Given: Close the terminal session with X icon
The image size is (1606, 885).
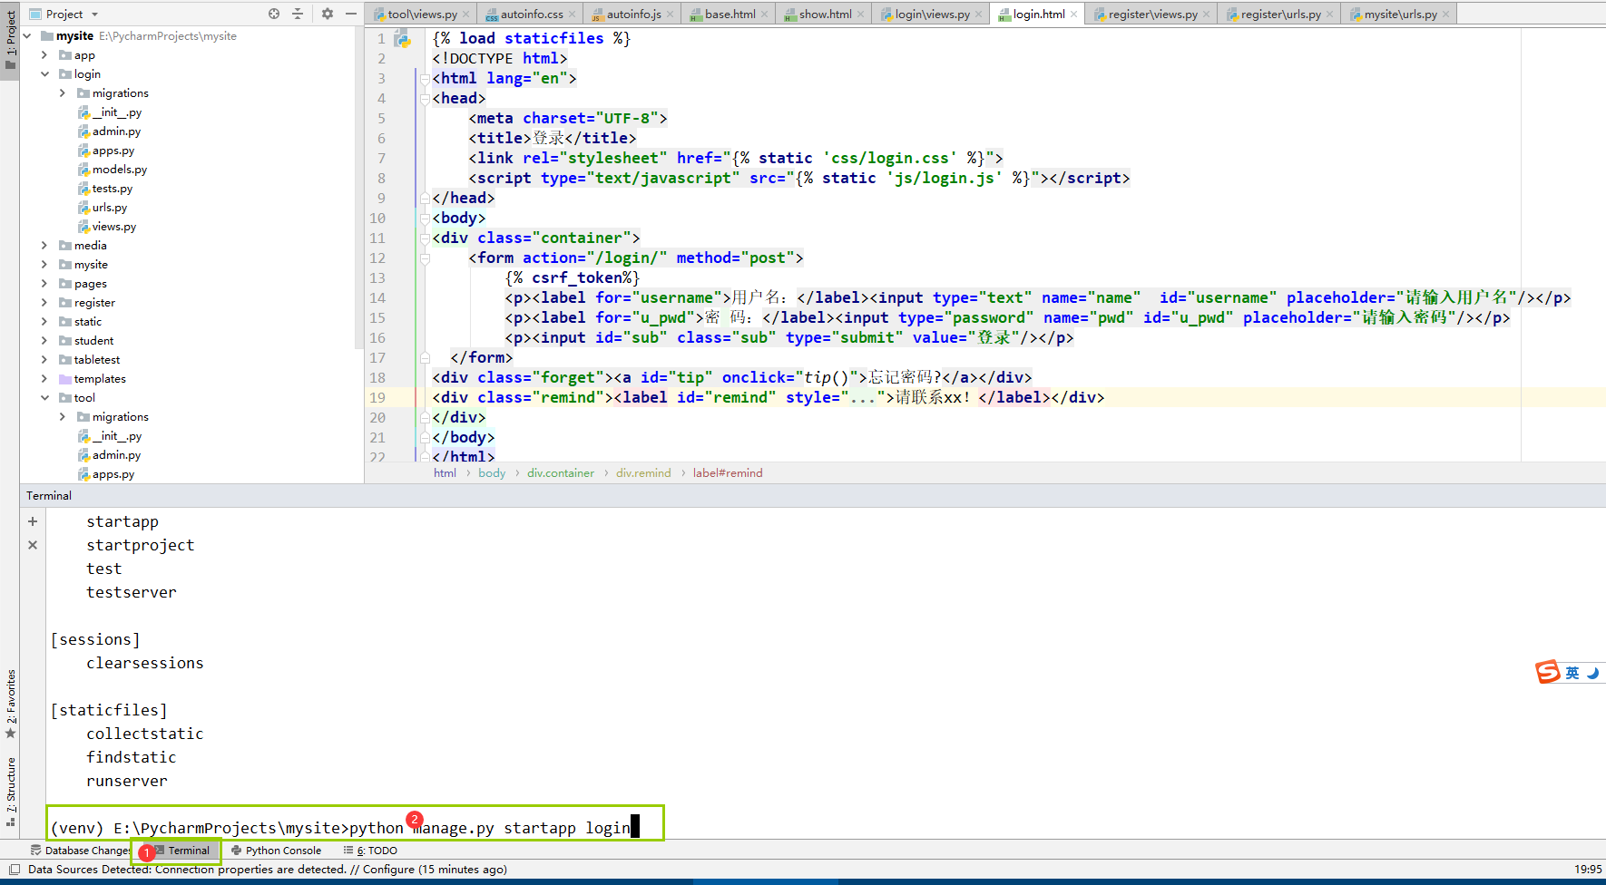Looking at the screenshot, I should tap(33, 545).
